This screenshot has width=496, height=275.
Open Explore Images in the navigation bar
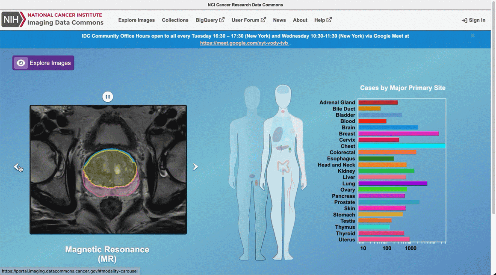pos(136,20)
